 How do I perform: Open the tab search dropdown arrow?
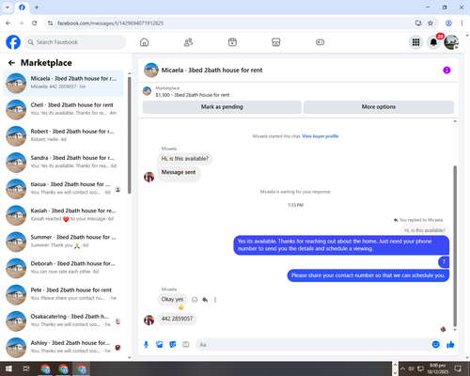(x=8, y=8)
